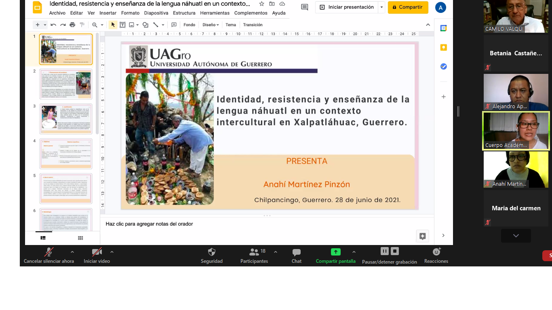
Task: Select the text box tool
Action: [x=122, y=25]
